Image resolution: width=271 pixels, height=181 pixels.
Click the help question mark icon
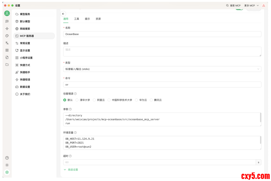(x=7, y=158)
